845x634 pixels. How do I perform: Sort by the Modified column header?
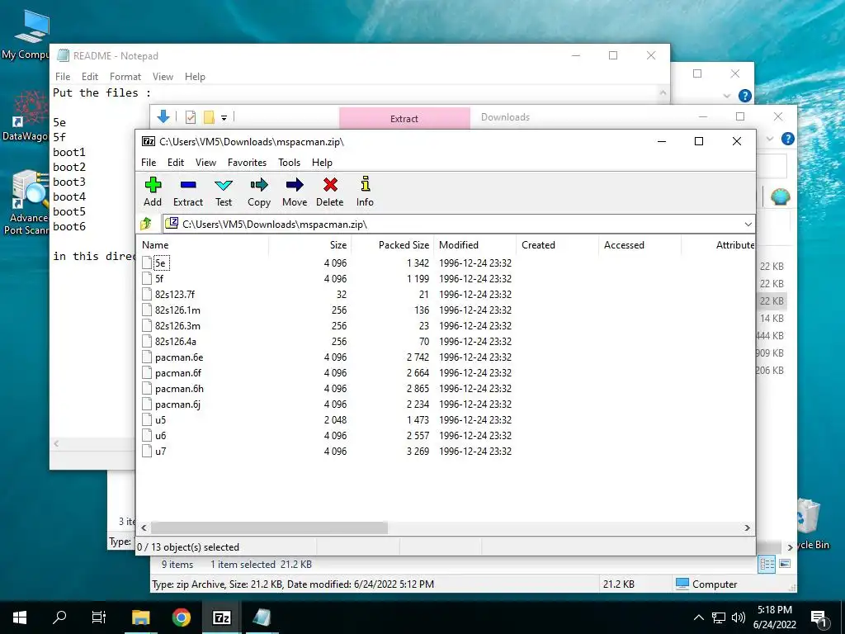click(x=475, y=244)
